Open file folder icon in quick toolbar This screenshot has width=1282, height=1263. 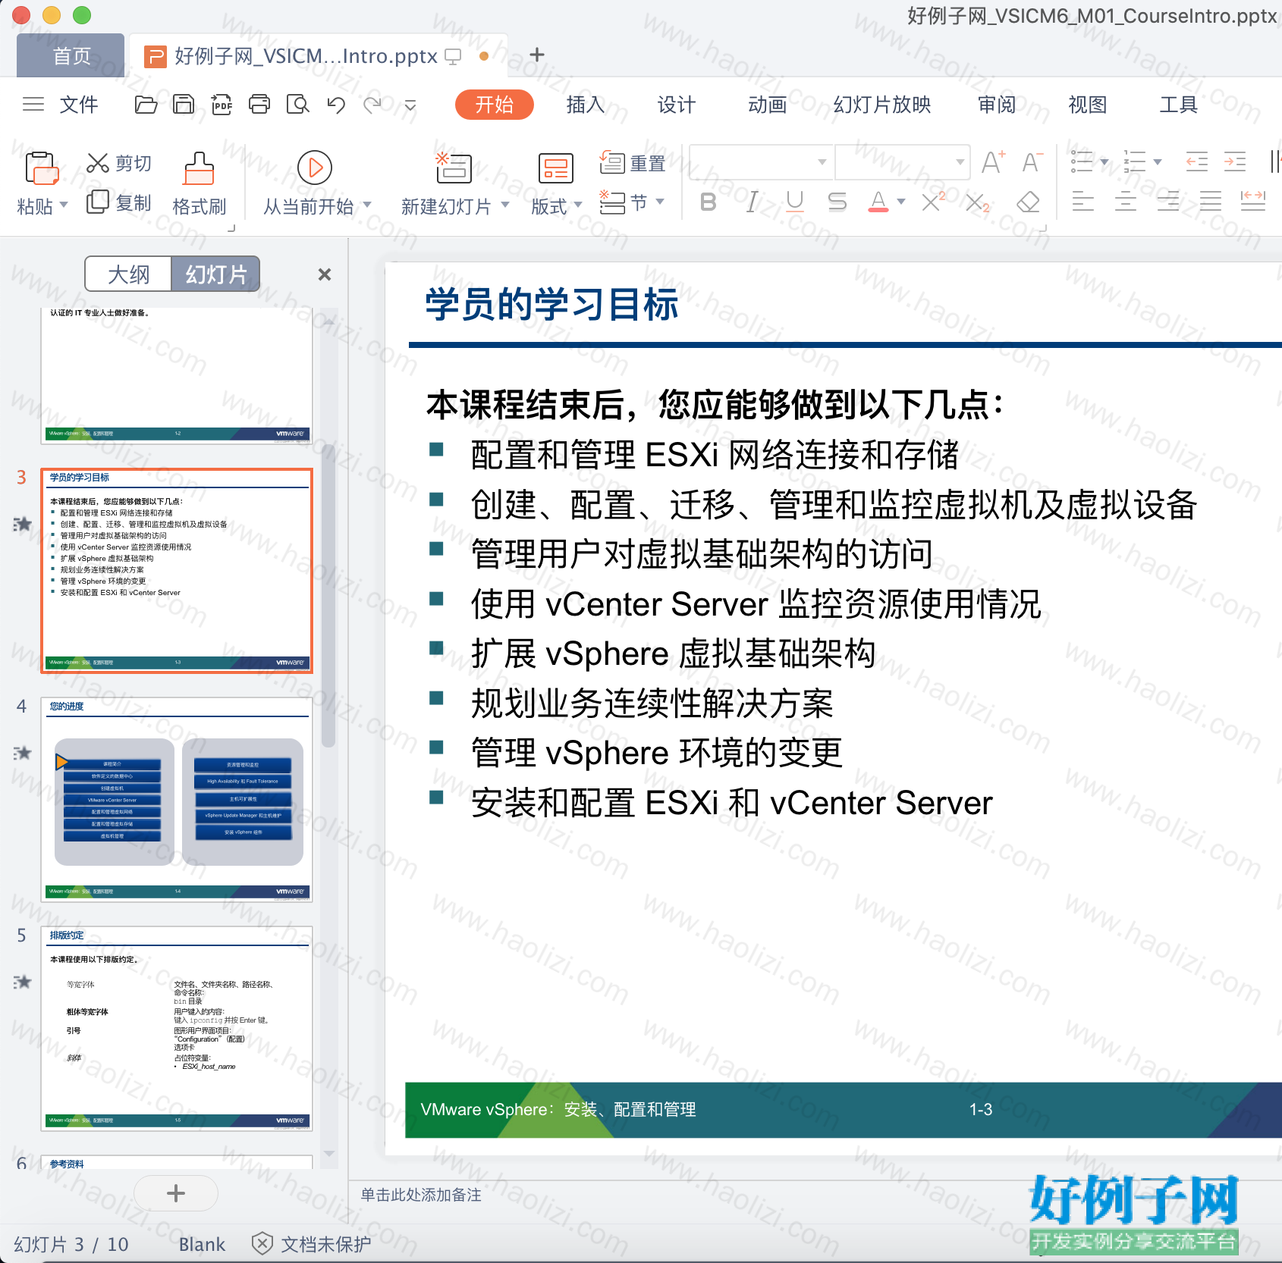(x=146, y=105)
